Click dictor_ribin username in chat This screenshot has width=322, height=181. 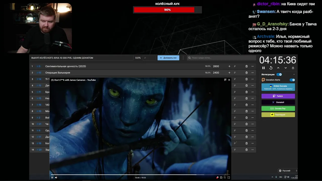click(x=268, y=4)
